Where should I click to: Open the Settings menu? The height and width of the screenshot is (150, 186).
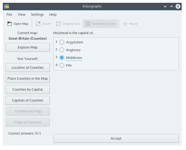(x=37, y=15)
